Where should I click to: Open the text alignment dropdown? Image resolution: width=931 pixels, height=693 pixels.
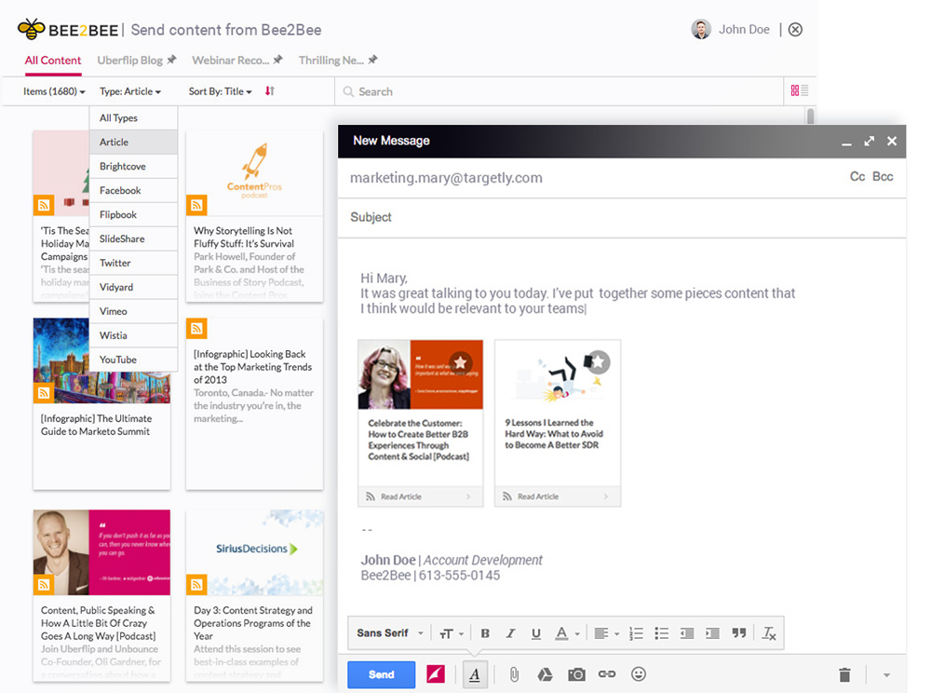click(607, 633)
